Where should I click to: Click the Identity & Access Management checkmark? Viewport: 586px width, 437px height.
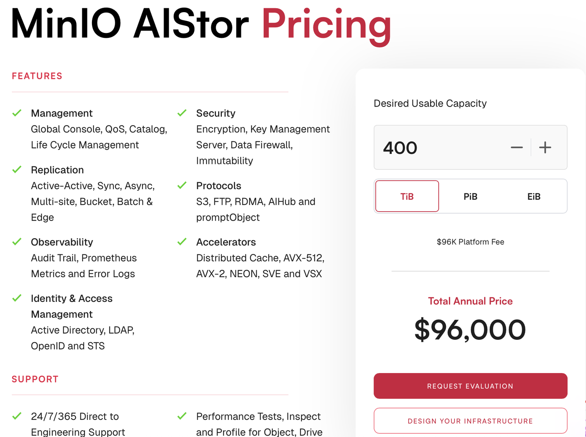(x=17, y=298)
